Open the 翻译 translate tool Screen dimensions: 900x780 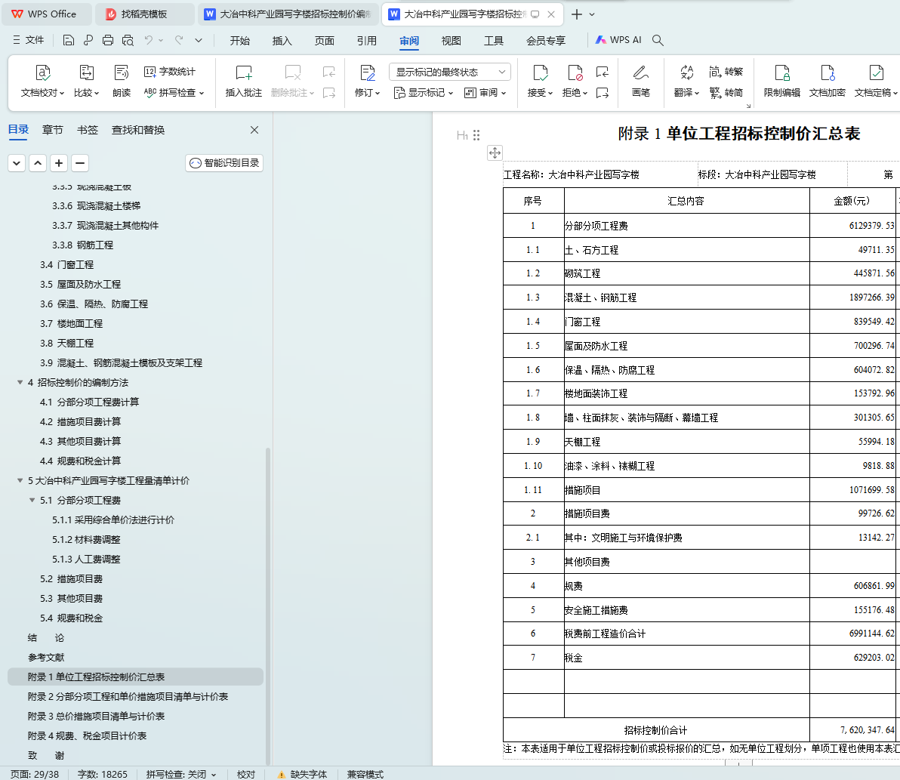click(x=686, y=81)
